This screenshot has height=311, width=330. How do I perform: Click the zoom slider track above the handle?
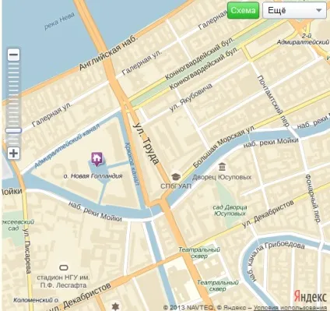(13, 94)
